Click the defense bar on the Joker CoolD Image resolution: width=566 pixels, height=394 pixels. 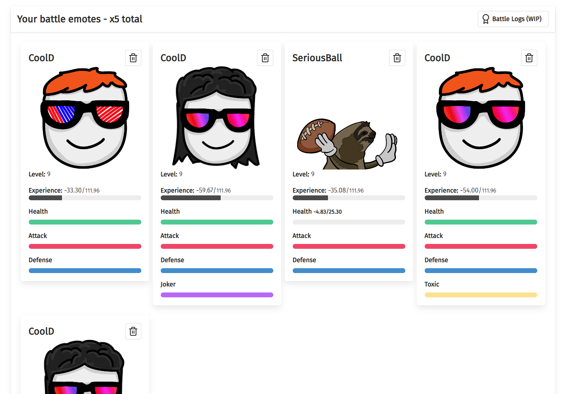[217, 271]
